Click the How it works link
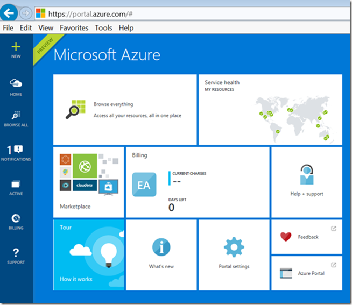Screen dimensions: 352x305 click(x=76, y=279)
